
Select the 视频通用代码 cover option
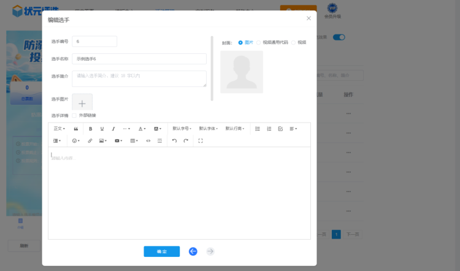point(259,42)
